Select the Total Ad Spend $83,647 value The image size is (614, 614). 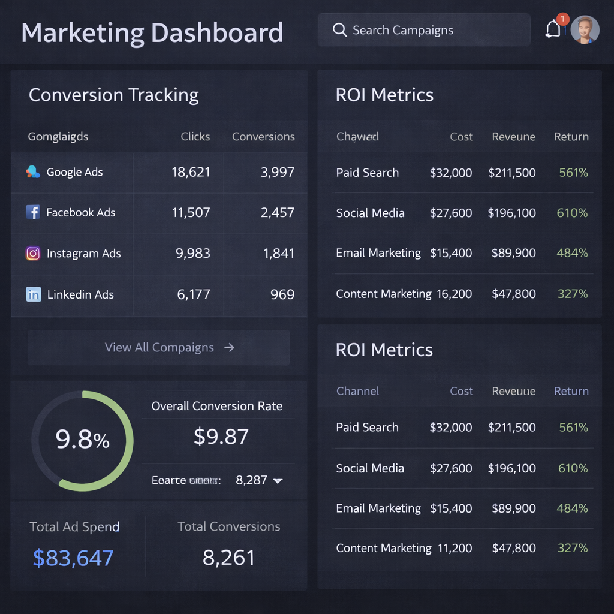tap(73, 558)
